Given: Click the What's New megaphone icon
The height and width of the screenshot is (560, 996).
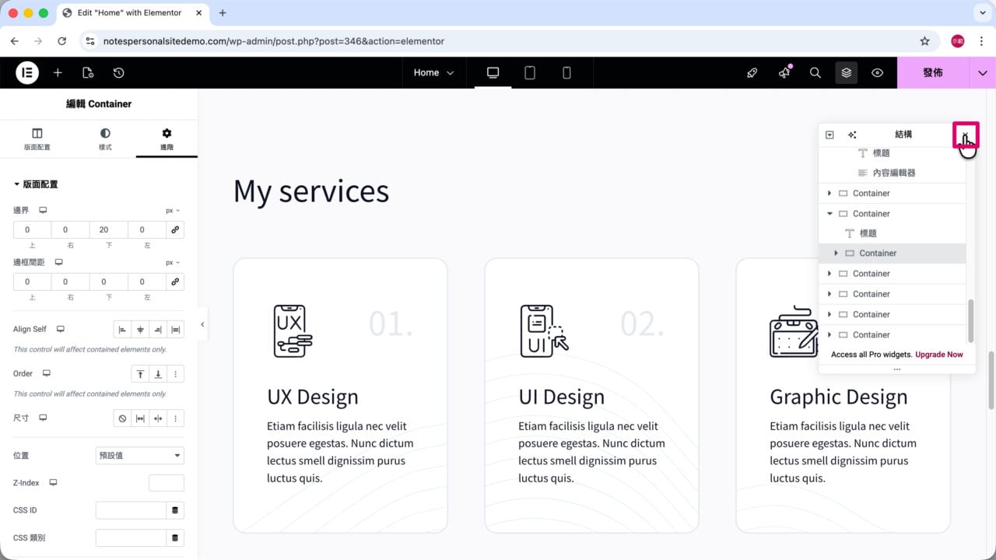Looking at the screenshot, I should tap(784, 72).
